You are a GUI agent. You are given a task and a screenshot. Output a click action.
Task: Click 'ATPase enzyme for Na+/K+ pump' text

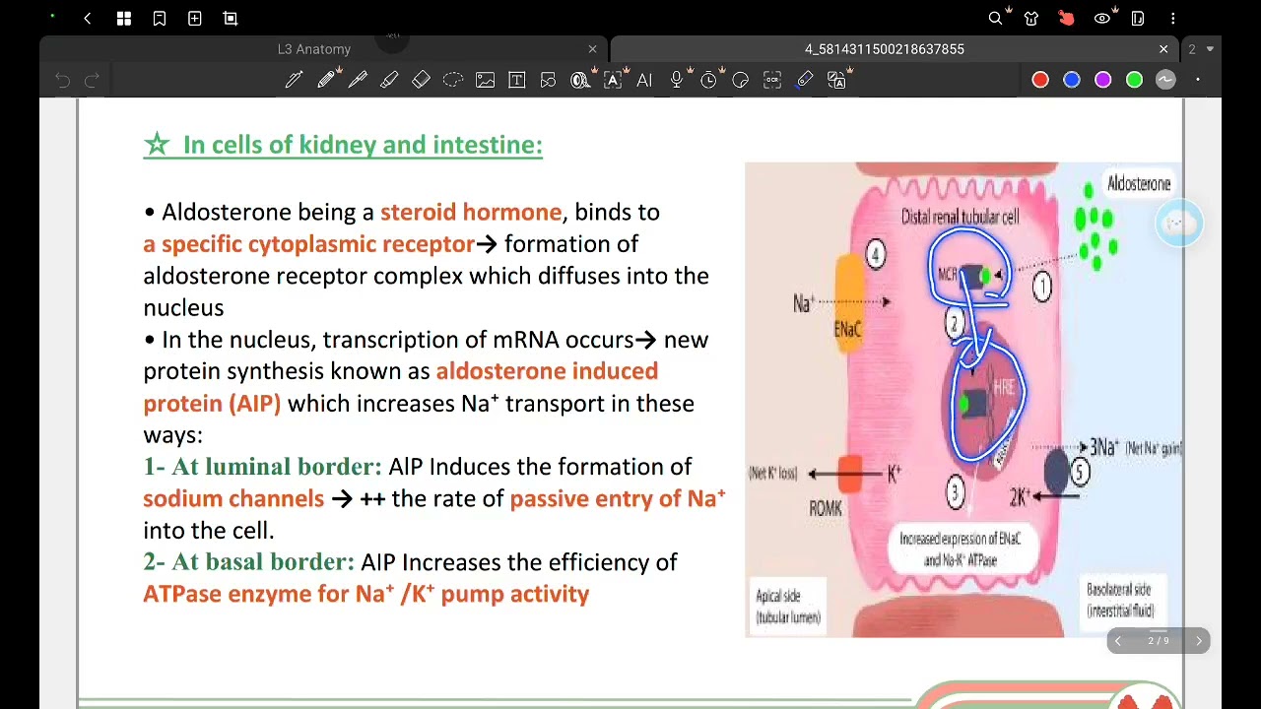(x=366, y=594)
